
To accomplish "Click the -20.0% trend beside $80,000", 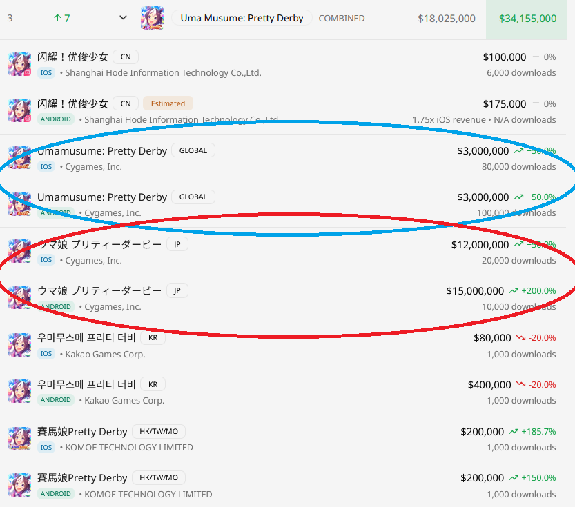I will point(536,338).
